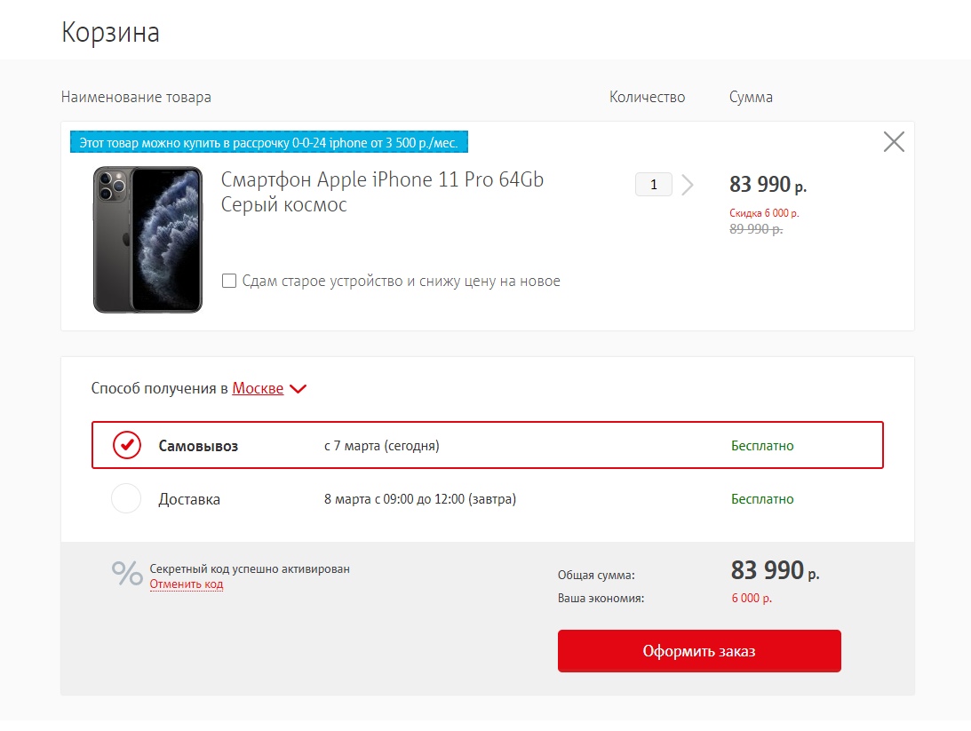Expand the city dropdown red chevron
This screenshot has width=971, height=731.
pos(298,389)
